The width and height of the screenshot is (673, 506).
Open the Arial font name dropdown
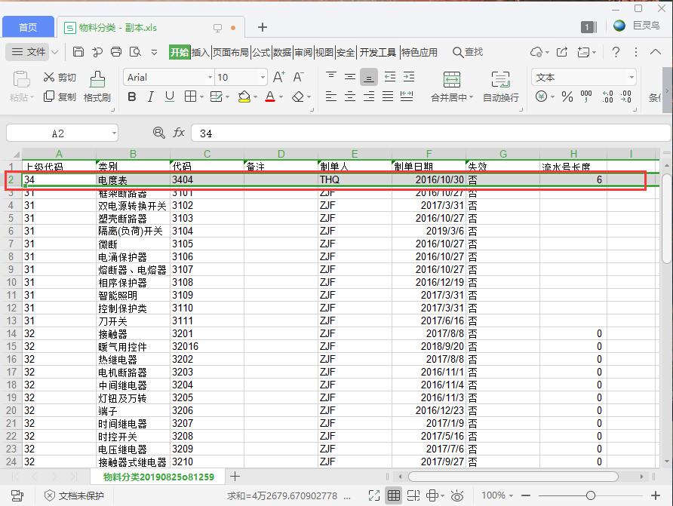pyautogui.click(x=210, y=77)
